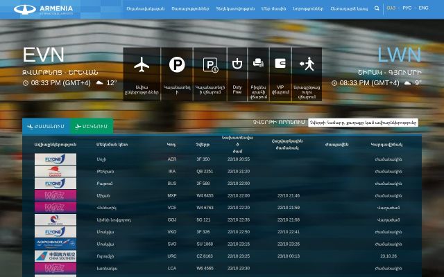Click scheduled time 22/10 22:50
Image resolution: width=444 pixels, height=277 pixels.
click(x=239, y=232)
